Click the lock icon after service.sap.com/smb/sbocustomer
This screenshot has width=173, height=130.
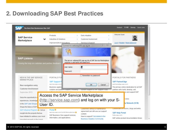[x=76, y=112]
